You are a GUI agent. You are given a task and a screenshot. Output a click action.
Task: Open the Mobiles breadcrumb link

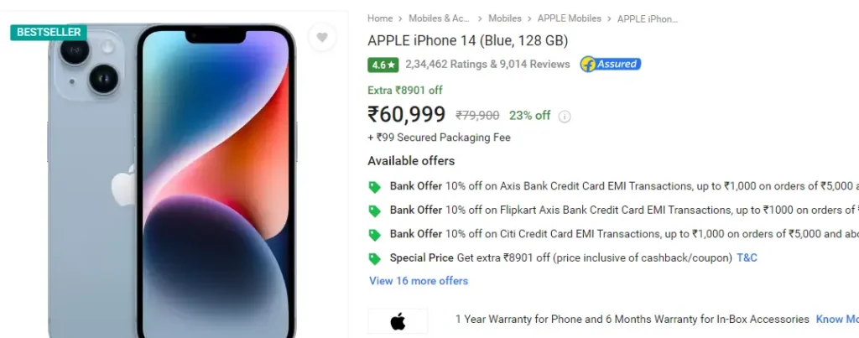[x=504, y=18]
